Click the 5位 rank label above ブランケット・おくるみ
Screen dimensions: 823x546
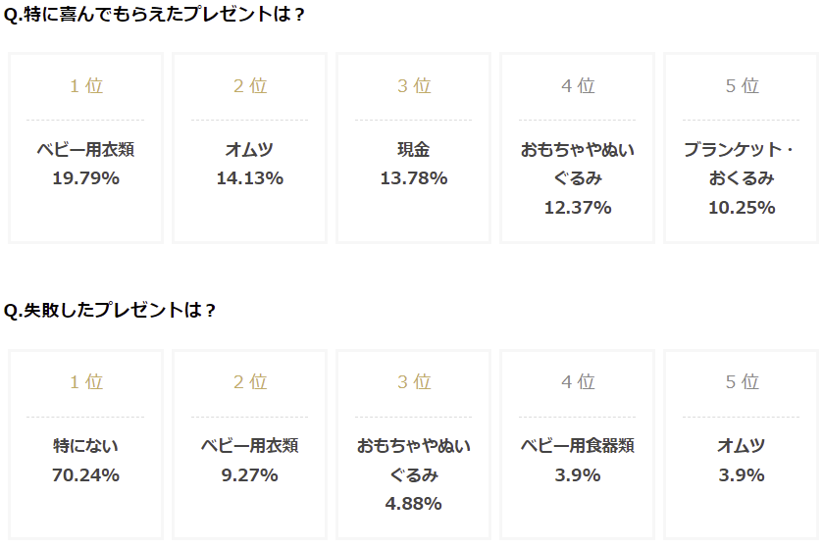point(742,86)
